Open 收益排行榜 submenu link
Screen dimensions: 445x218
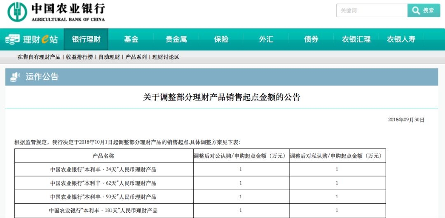80,57
